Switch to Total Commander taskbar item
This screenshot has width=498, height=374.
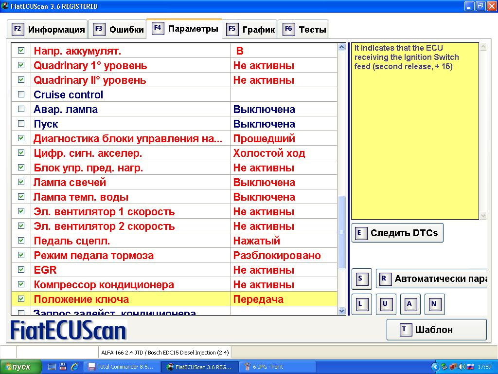[121, 367]
